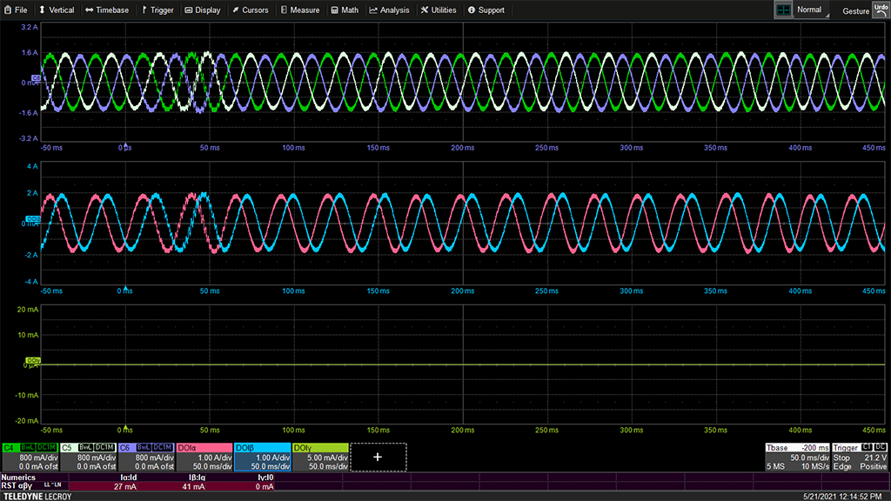Open the C6 channel descriptor box
891x501 pixels.
click(145, 457)
